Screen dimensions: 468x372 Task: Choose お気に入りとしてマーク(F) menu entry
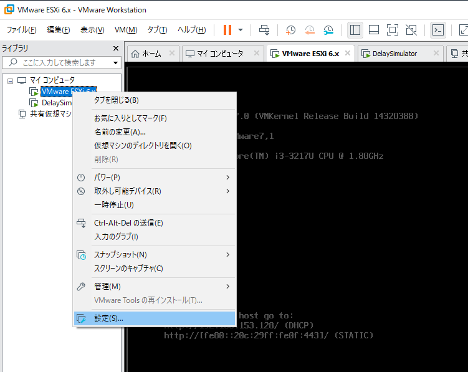point(155,118)
